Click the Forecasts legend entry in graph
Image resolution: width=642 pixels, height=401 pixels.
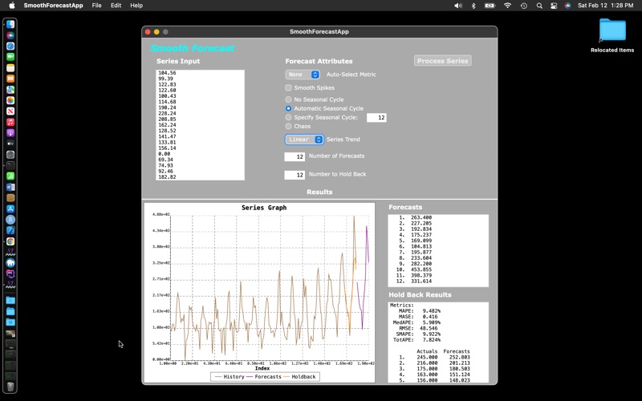[x=264, y=376]
